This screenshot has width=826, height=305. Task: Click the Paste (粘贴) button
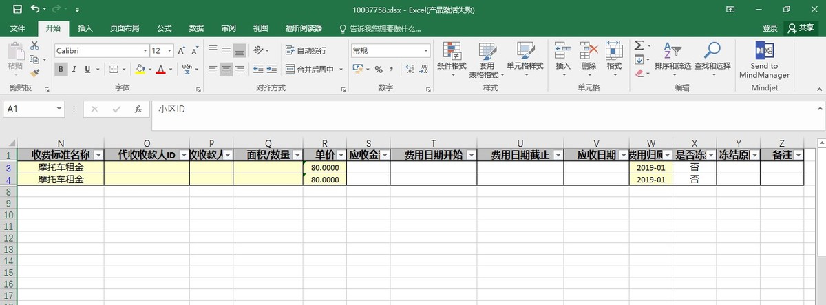(14, 56)
